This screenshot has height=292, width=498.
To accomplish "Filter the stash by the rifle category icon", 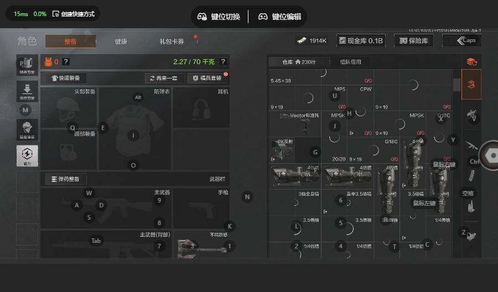I will click(471, 145).
